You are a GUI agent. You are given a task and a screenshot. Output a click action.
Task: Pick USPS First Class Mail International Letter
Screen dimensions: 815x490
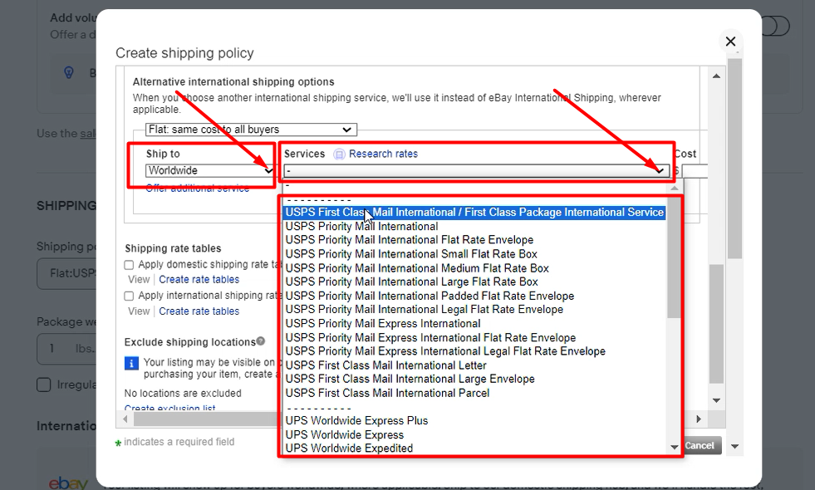point(385,365)
